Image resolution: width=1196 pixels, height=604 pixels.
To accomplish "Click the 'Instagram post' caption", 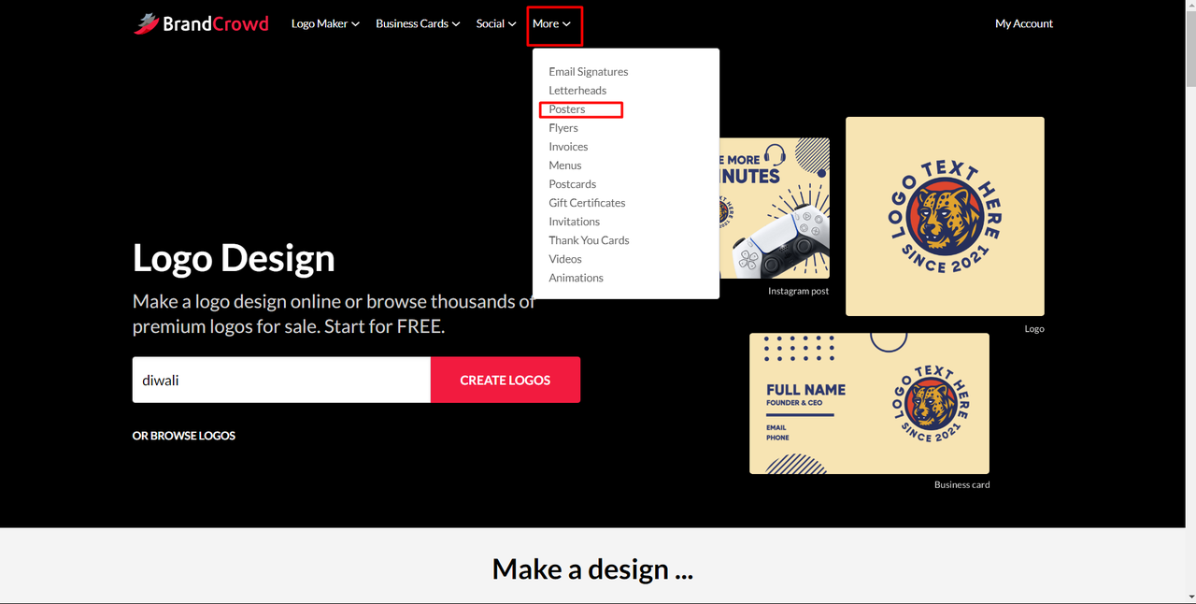I will 799,291.
